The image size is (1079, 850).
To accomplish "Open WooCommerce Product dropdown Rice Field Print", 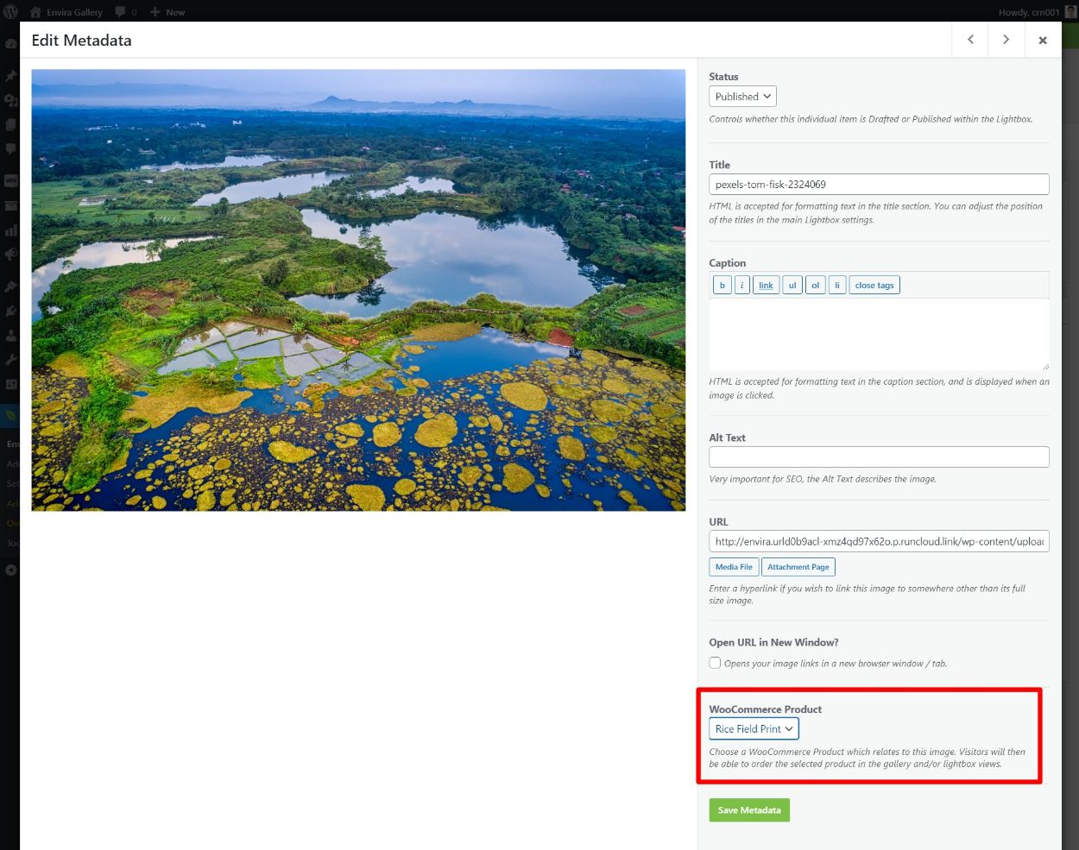I will 754,729.
